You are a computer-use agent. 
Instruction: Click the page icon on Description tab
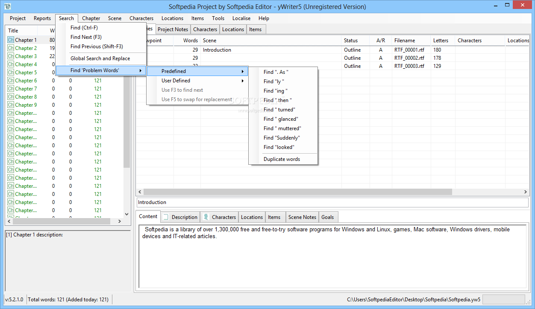(x=166, y=217)
